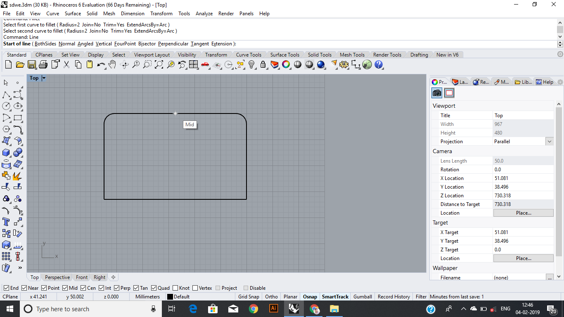564x317 pixels.
Task: Click the scissors Cut icon
Action: pos(66,64)
